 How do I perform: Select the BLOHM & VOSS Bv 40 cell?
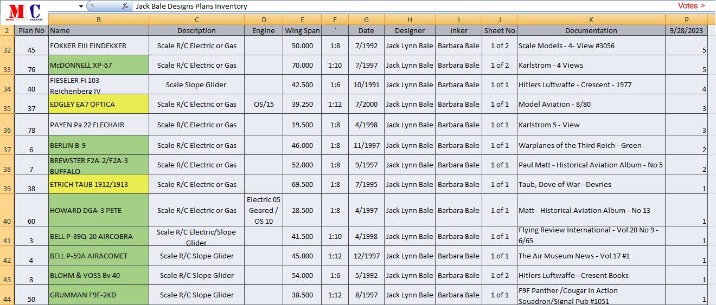coord(99,275)
